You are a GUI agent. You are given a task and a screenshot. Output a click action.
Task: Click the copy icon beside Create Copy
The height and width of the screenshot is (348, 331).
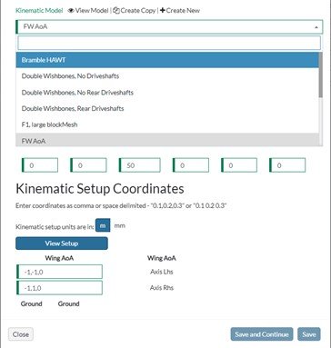tap(116, 11)
